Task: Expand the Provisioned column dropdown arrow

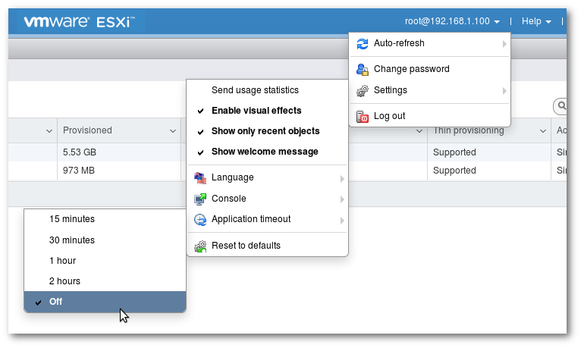Action: coord(173,131)
